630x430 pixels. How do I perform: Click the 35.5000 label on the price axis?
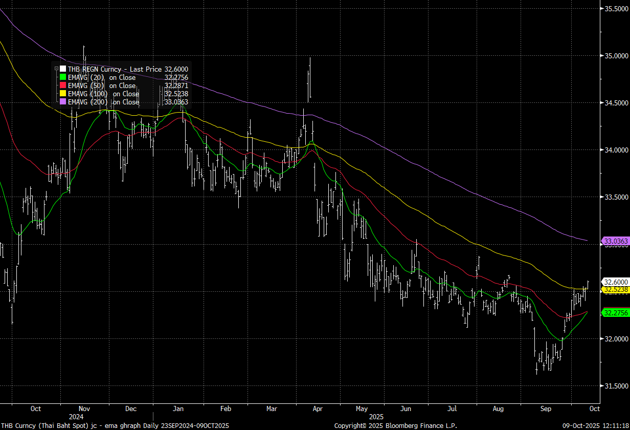tap(616, 9)
